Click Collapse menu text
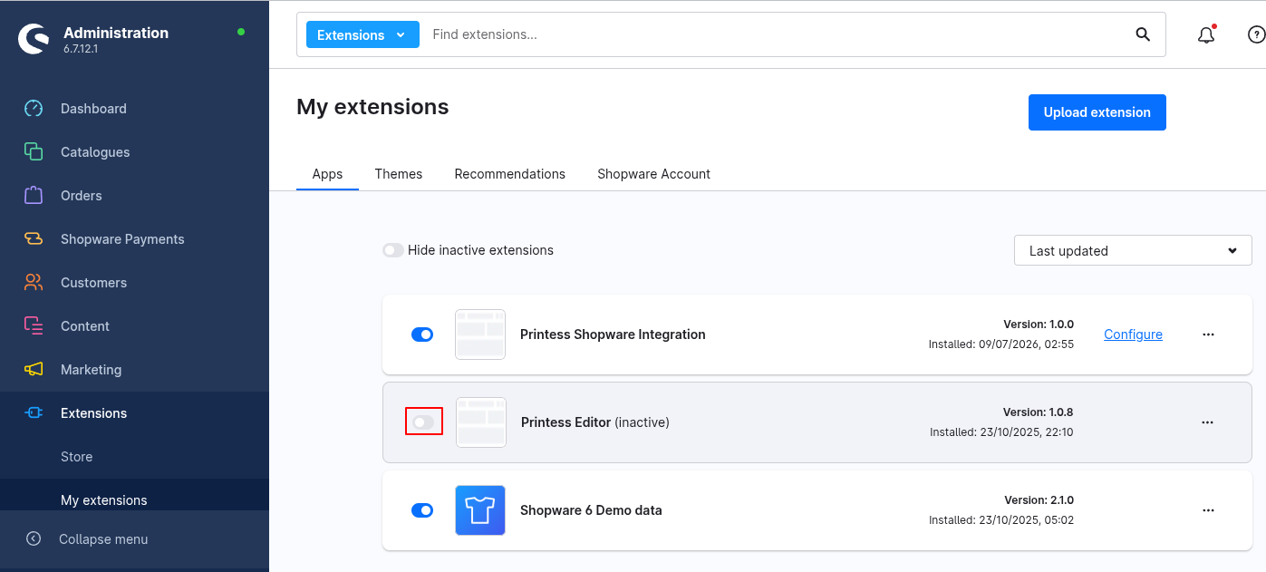This screenshot has width=1266, height=572. (x=103, y=539)
